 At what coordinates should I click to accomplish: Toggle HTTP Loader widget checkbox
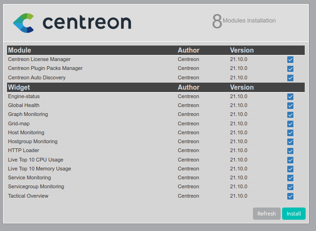[290, 151]
